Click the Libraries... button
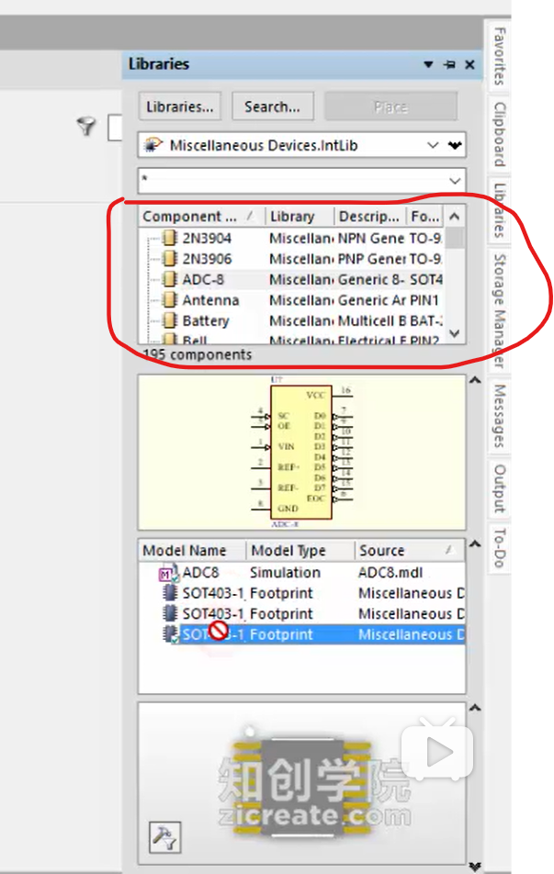Viewport: 554px width, 874px height. (x=180, y=106)
